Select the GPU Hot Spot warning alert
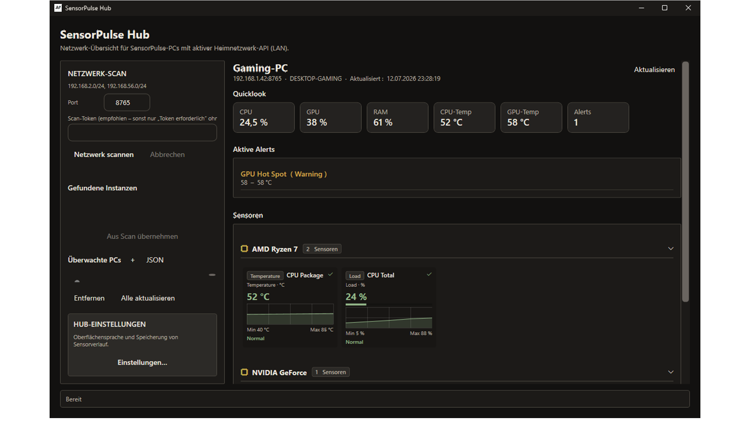Viewport: 750px width, 422px height. [457, 178]
